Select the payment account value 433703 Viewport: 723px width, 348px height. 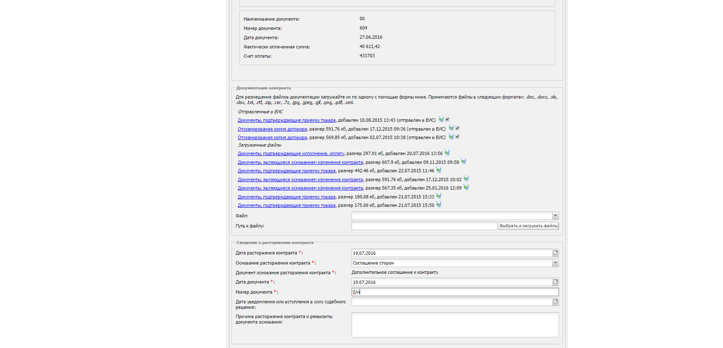pos(367,56)
